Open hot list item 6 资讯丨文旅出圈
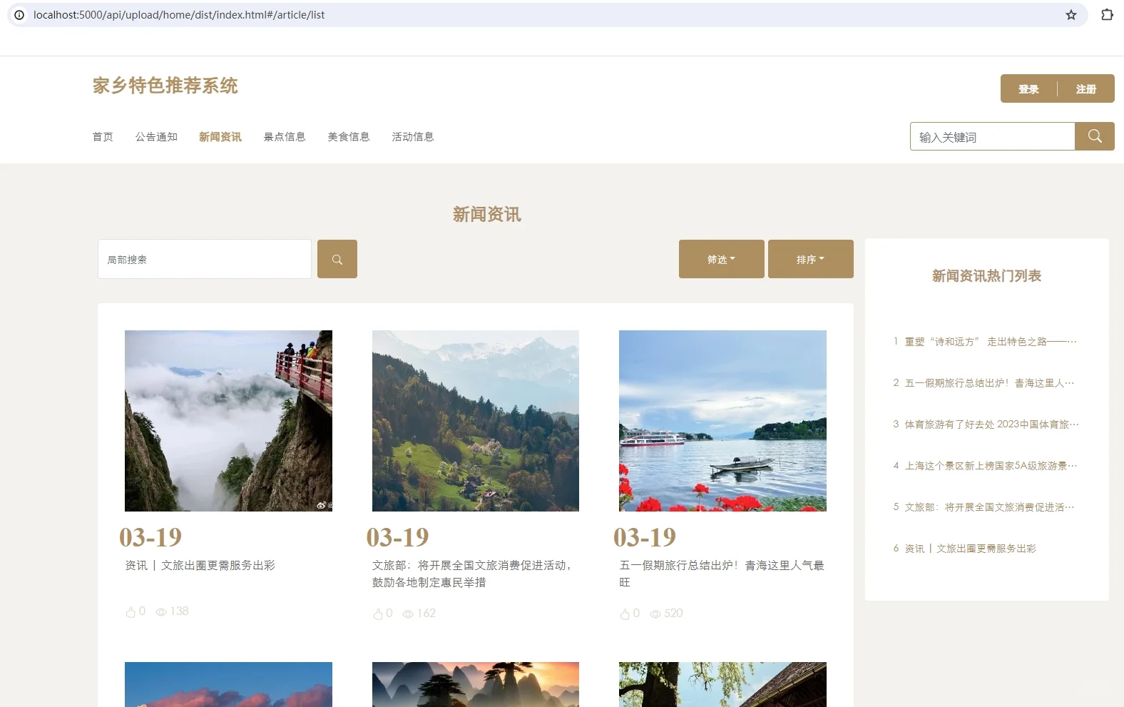This screenshot has width=1124, height=707. click(x=964, y=549)
